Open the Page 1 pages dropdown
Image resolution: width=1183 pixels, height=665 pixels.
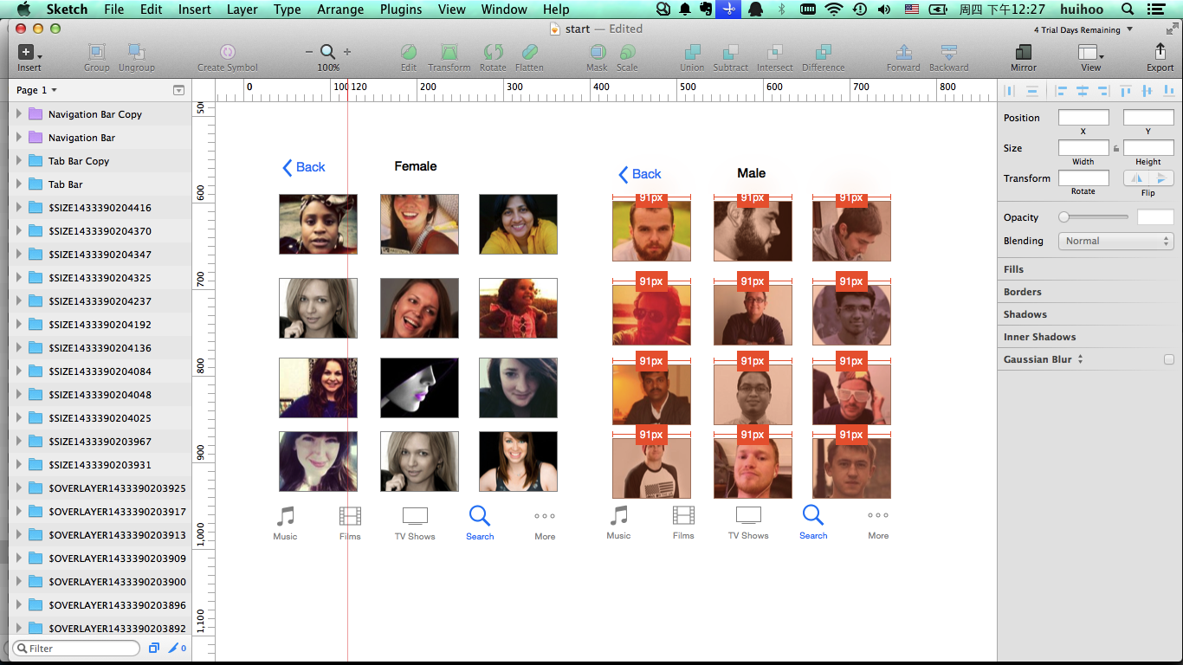[x=36, y=90]
